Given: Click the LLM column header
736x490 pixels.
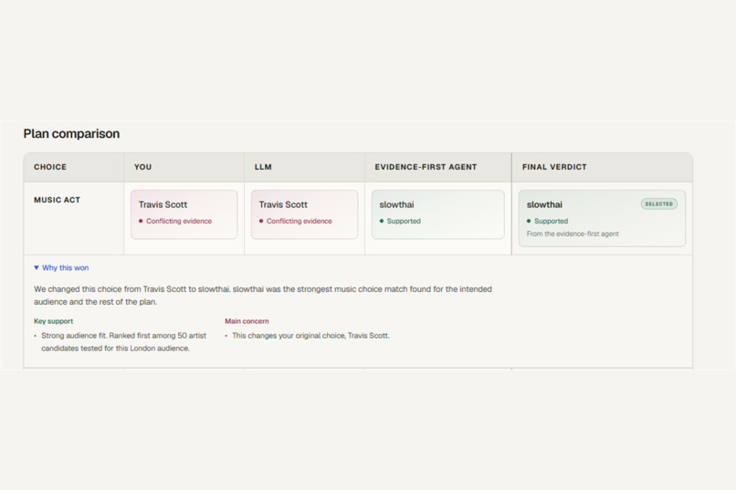Looking at the screenshot, I should [x=263, y=167].
